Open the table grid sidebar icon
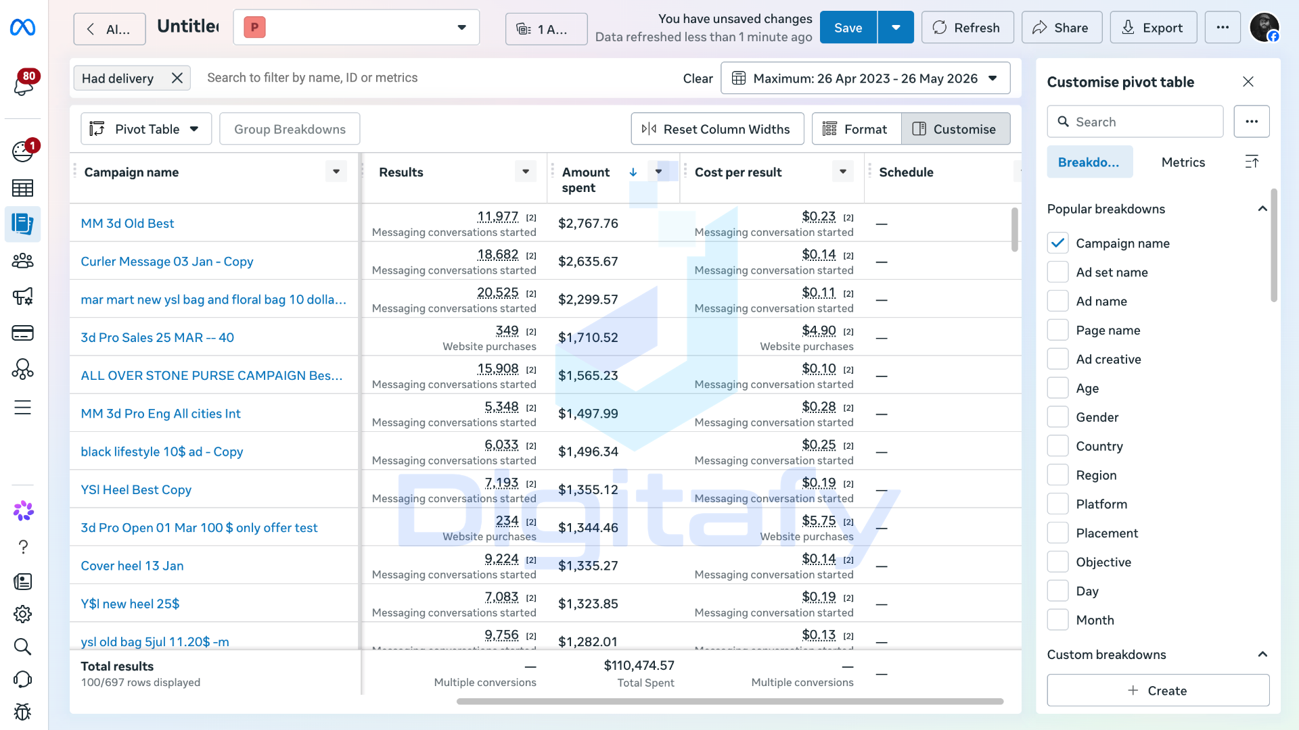The image size is (1299, 730). pos(23,188)
